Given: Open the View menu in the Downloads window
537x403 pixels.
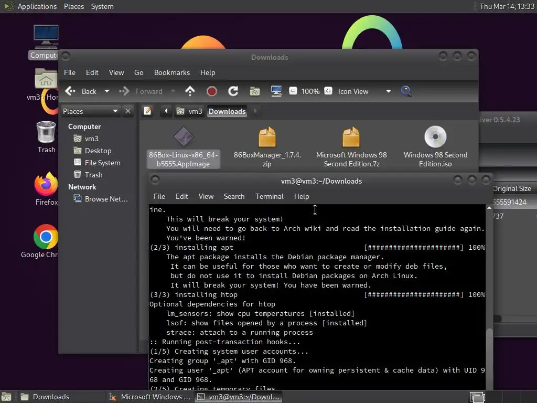Looking at the screenshot, I should pos(116,72).
